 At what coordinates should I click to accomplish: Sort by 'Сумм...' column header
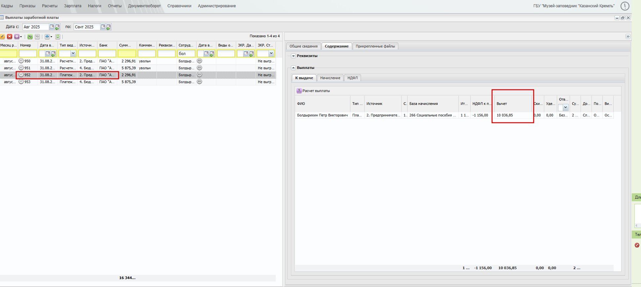point(127,45)
